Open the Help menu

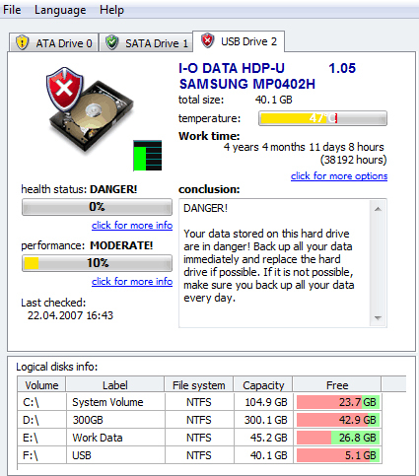pos(111,10)
